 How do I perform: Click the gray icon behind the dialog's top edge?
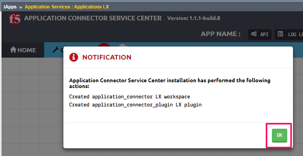[x=123, y=45]
